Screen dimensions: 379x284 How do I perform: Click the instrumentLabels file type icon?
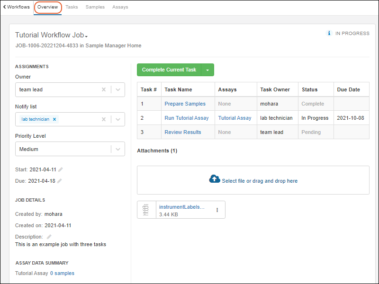click(x=146, y=210)
